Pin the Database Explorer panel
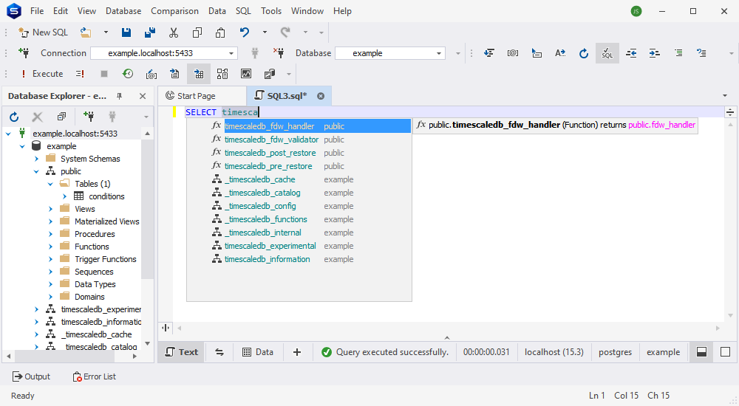 pos(119,96)
